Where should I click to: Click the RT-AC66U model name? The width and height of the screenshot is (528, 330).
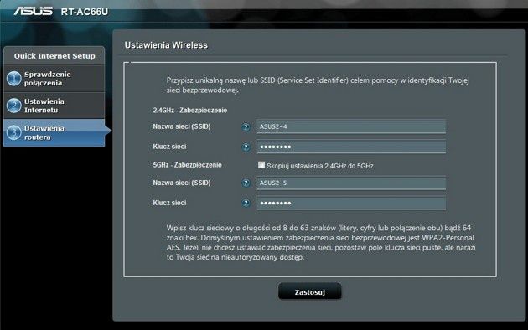click(85, 12)
